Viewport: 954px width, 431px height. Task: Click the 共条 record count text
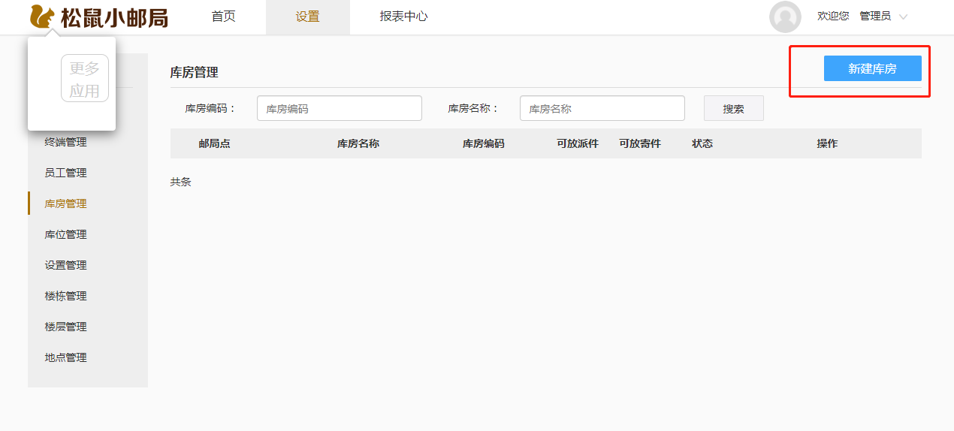point(181,182)
